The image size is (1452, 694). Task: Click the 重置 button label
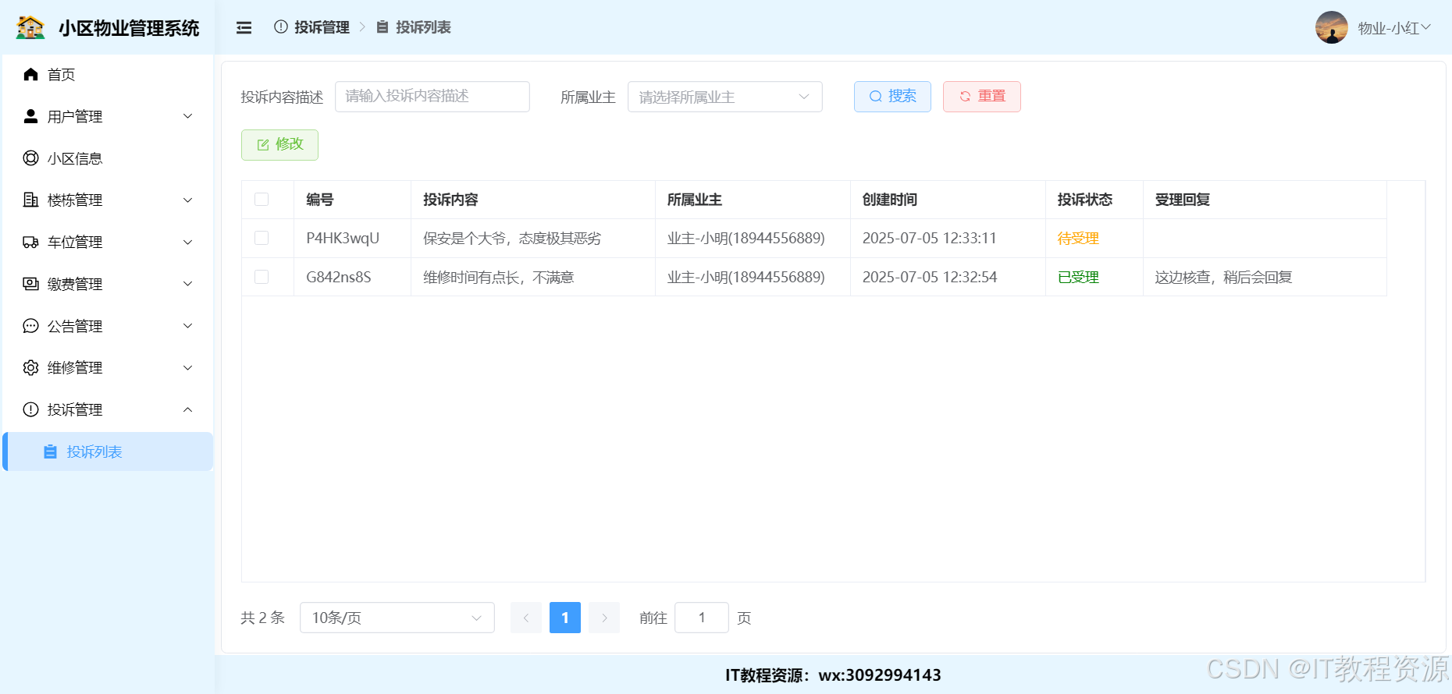click(x=992, y=96)
